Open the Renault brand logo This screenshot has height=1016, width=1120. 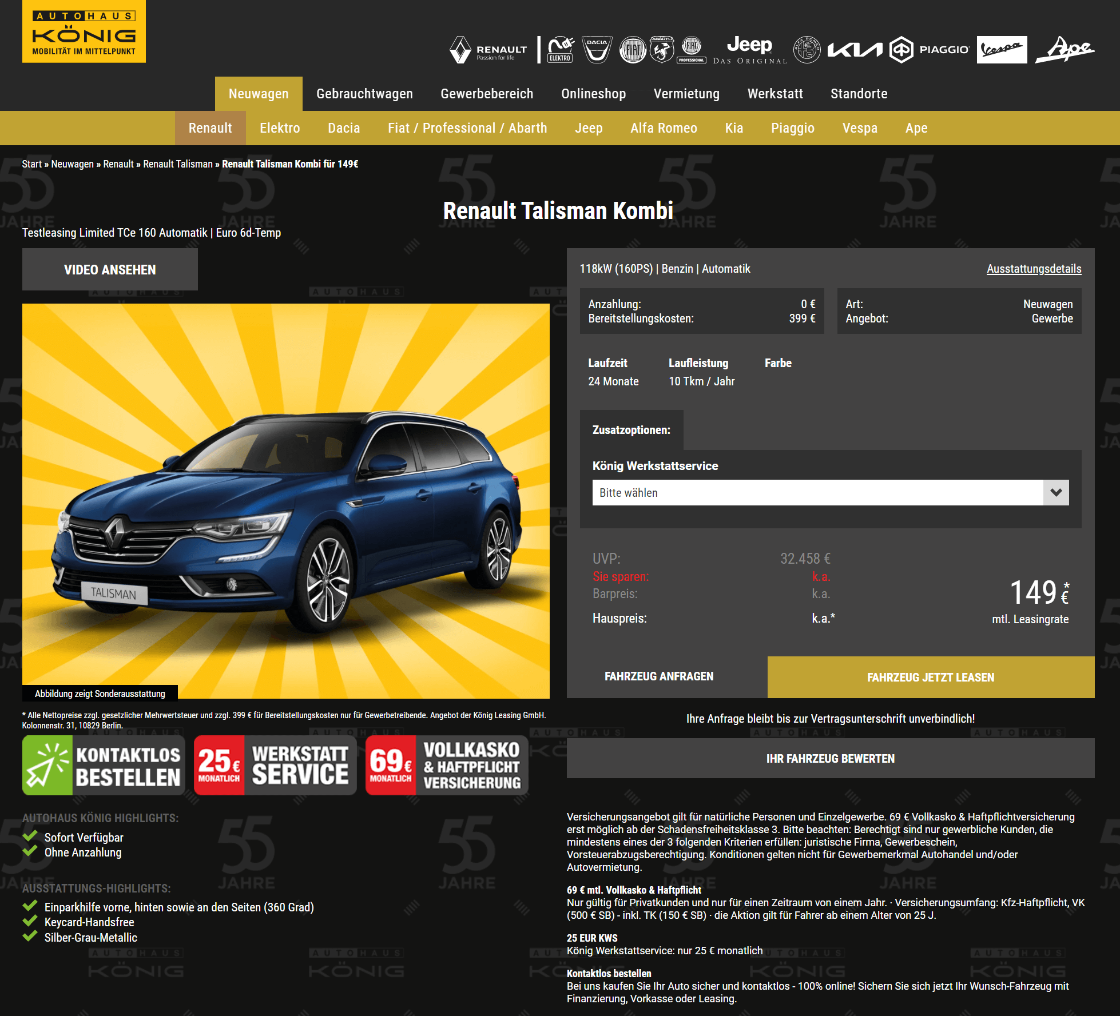pyautogui.click(x=488, y=50)
